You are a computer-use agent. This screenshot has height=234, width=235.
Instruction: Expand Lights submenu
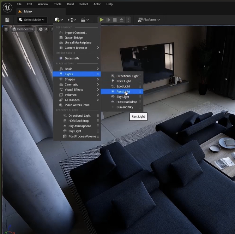pos(77,74)
